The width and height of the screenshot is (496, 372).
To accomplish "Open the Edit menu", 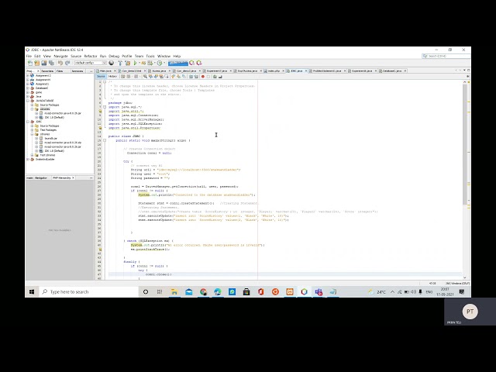I will pyautogui.click(x=37, y=56).
